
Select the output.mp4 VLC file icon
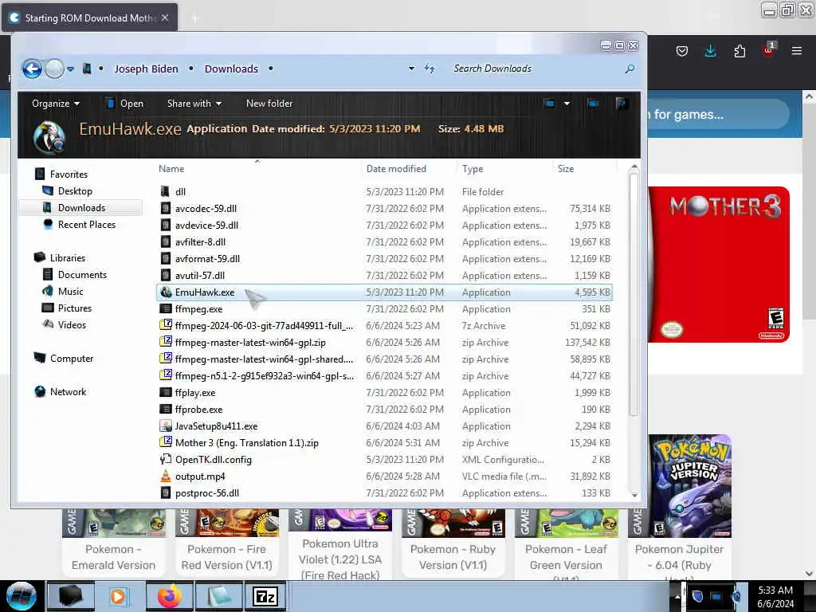coord(166,476)
